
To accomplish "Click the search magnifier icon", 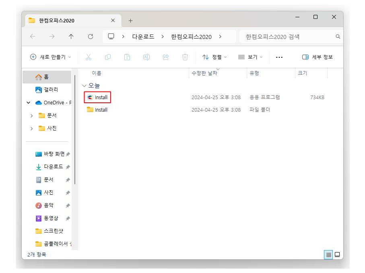I will pos(338,37).
